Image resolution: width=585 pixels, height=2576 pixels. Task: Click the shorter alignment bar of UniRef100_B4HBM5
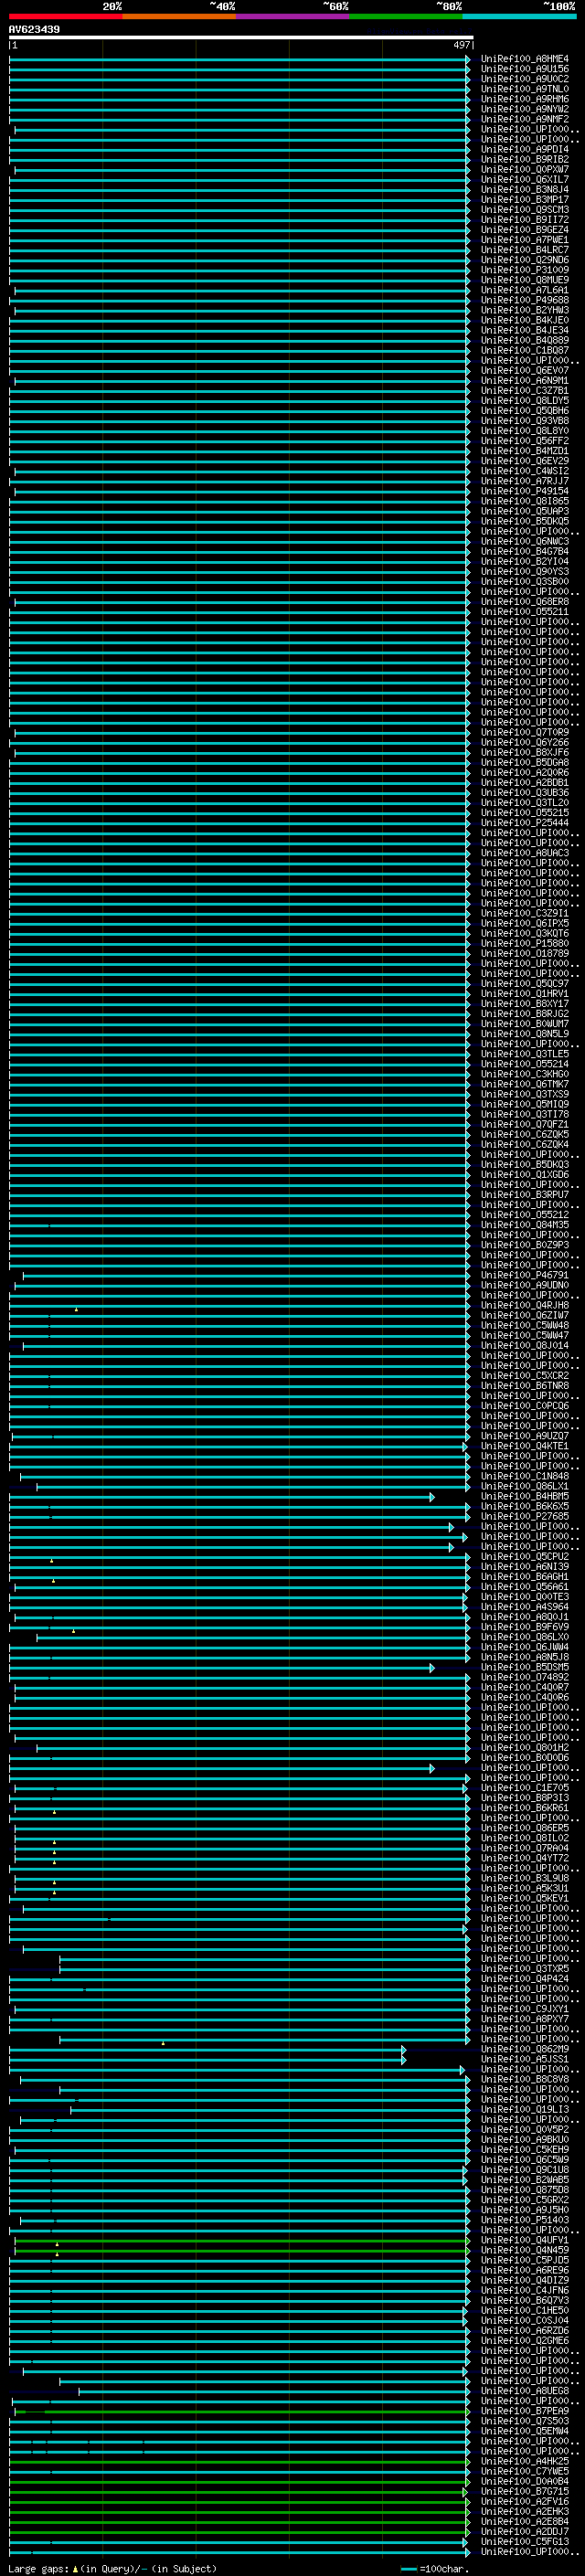pyautogui.click(x=221, y=1496)
